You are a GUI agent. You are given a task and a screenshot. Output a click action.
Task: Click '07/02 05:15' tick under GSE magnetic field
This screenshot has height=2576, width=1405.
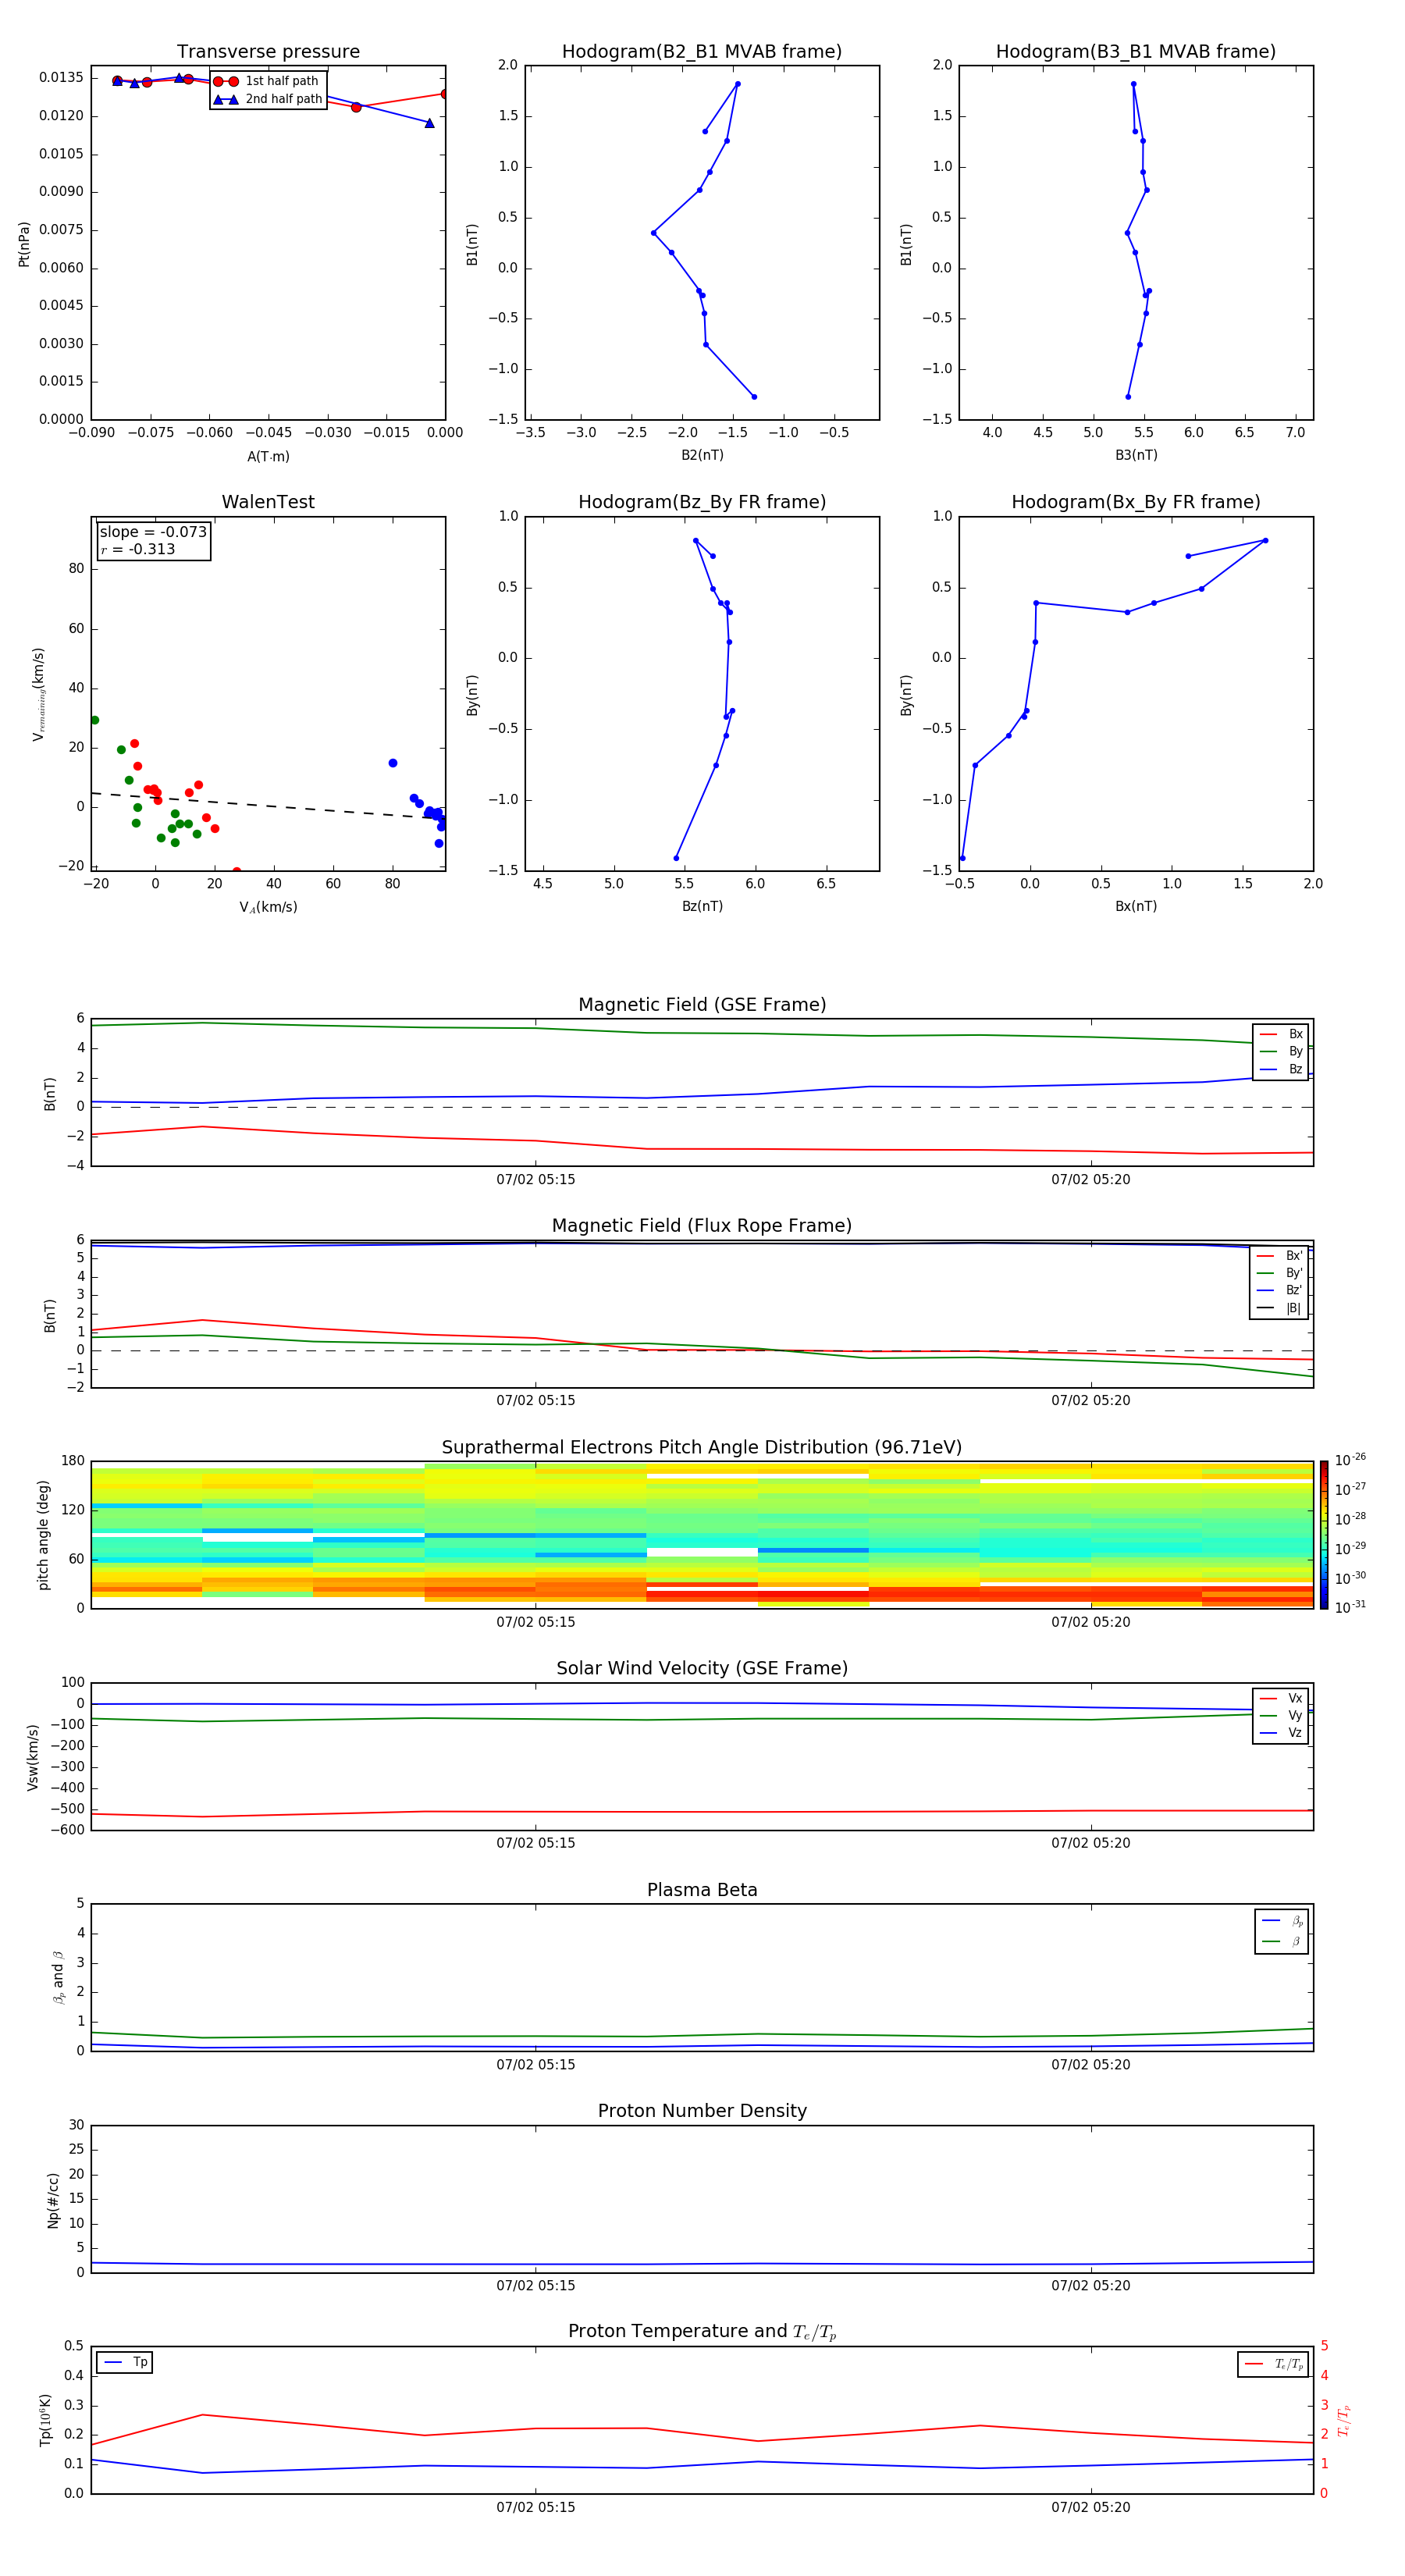click(x=536, y=1180)
